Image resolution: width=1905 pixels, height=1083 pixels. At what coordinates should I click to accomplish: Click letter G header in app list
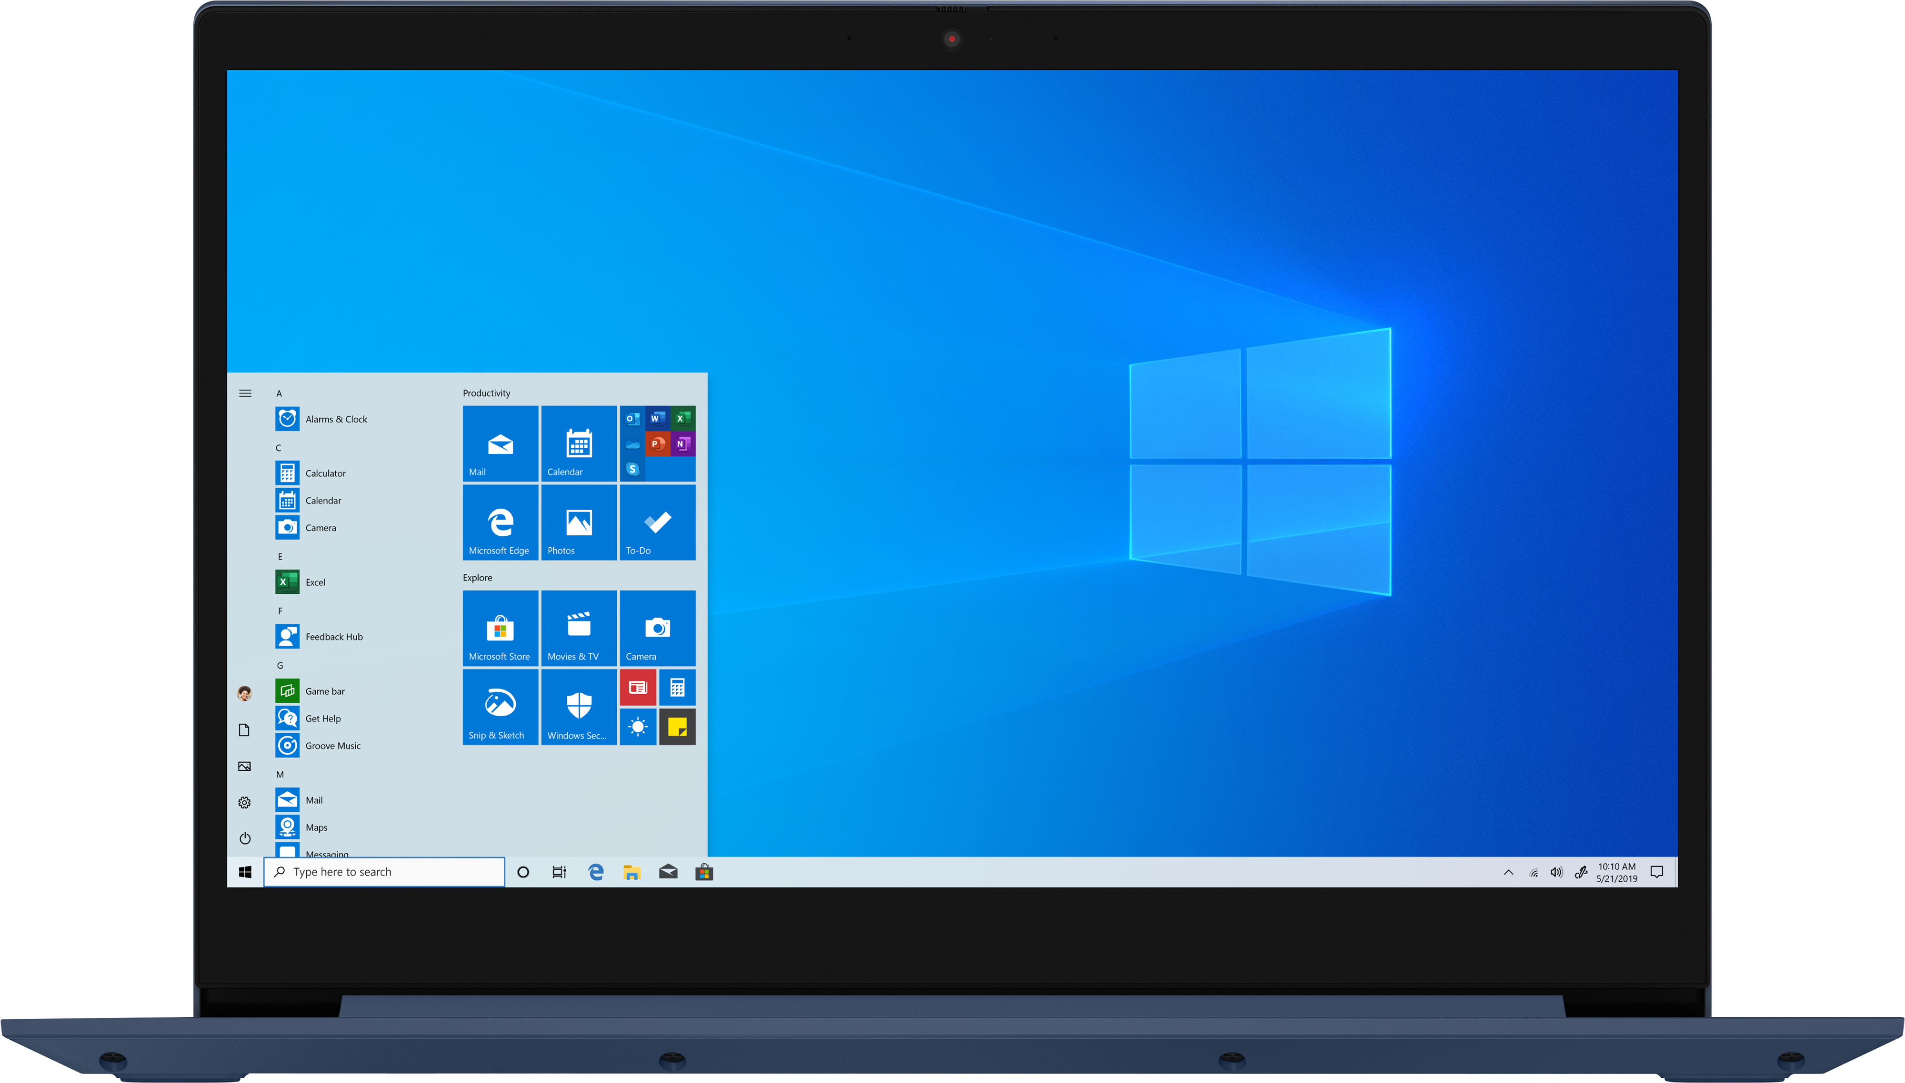(x=280, y=665)
